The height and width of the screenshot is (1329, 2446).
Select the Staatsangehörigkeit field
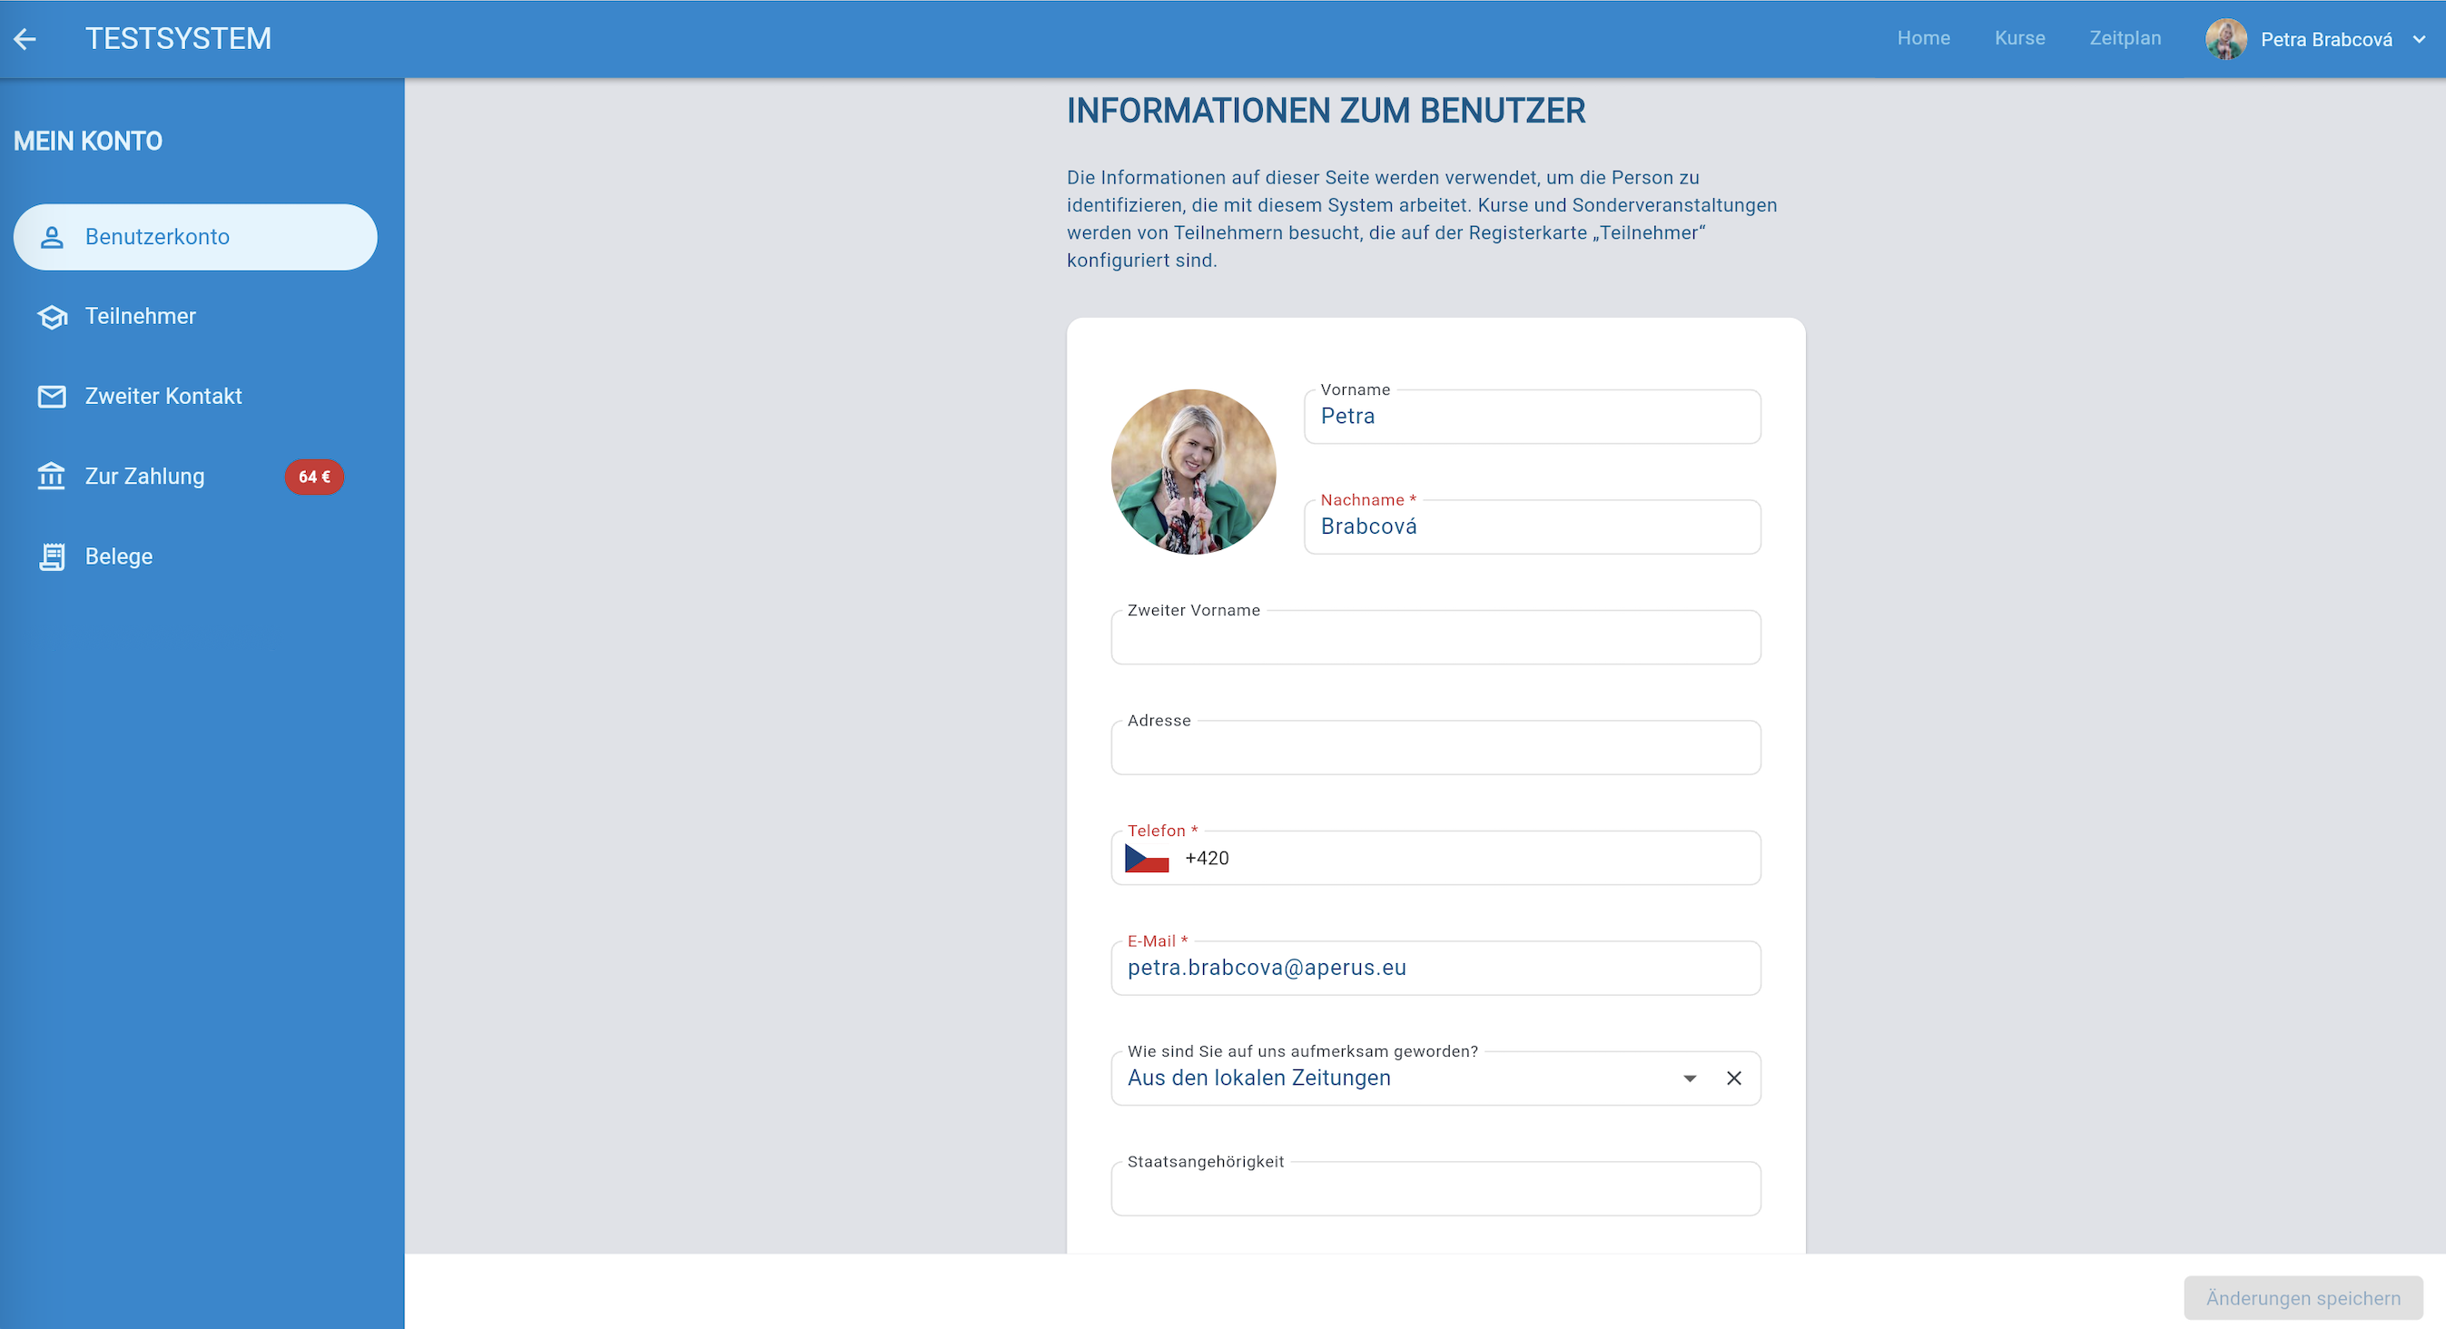(x=1435, y=1189)
